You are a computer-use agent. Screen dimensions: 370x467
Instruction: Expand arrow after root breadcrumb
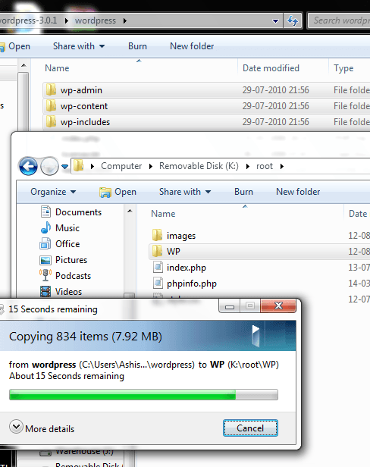[x=282, y=166]
